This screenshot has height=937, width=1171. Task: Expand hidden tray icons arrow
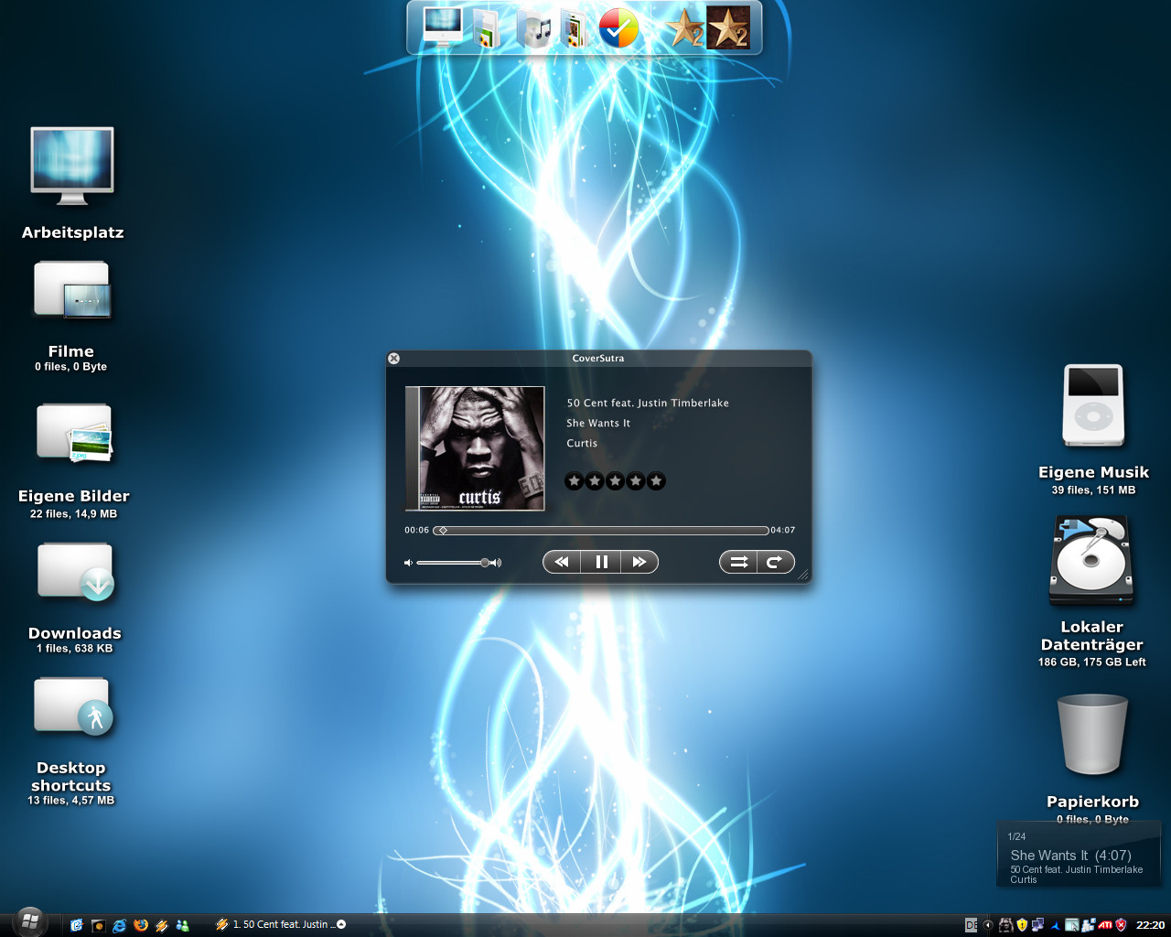point(988,925)
